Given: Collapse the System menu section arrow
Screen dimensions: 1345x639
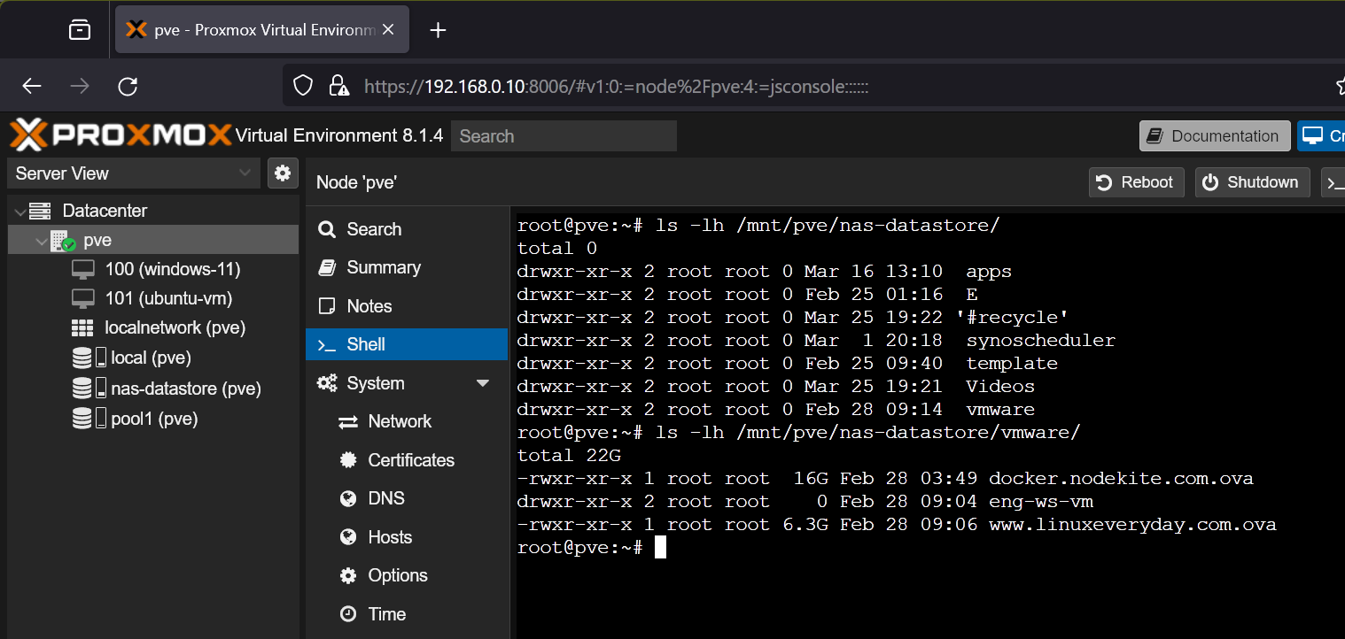Looking at the screenshot, I should [483, 383].
